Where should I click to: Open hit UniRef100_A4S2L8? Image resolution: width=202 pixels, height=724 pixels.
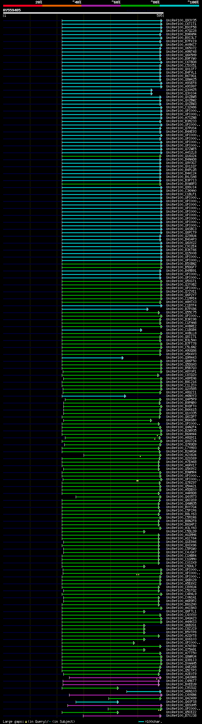[181, 153]
